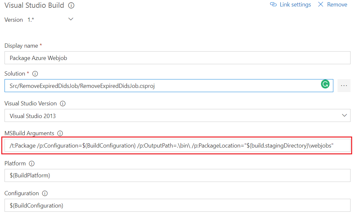Viewport: 357px width, 215px height.
Task: Click the Configuration field showing $(BuildConfiguration)
Action: [x=177, y=206]
